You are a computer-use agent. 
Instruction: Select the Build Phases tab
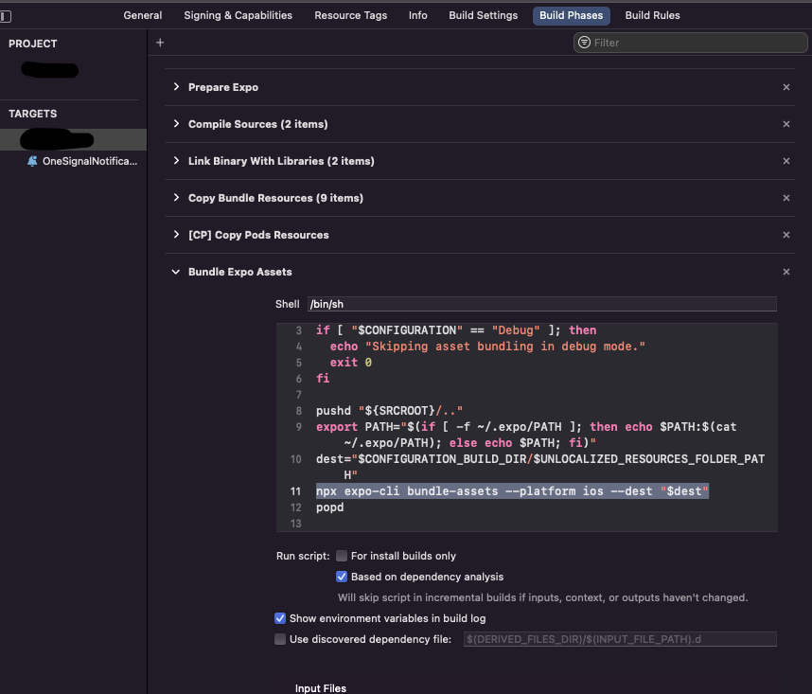point(572,15)
